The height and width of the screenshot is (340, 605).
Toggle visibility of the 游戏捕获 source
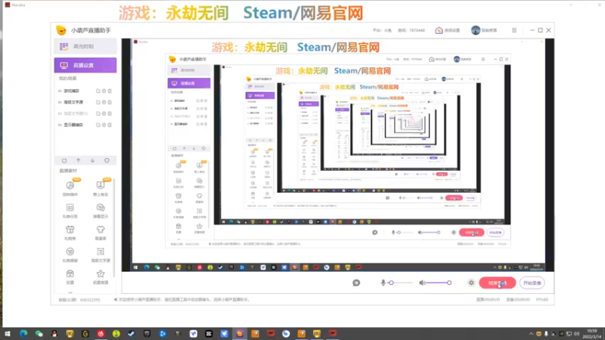tap(60, 91)
